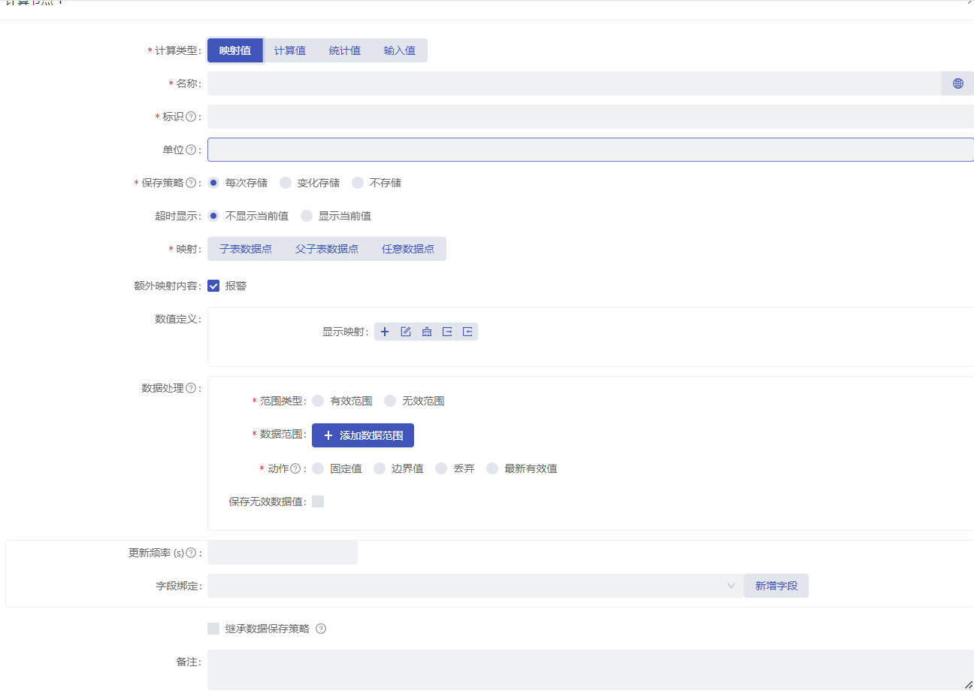The width and height of the screenshot is (974, 691).
Task: Click the help icon next to 动作
Action: tap(297, 468)
